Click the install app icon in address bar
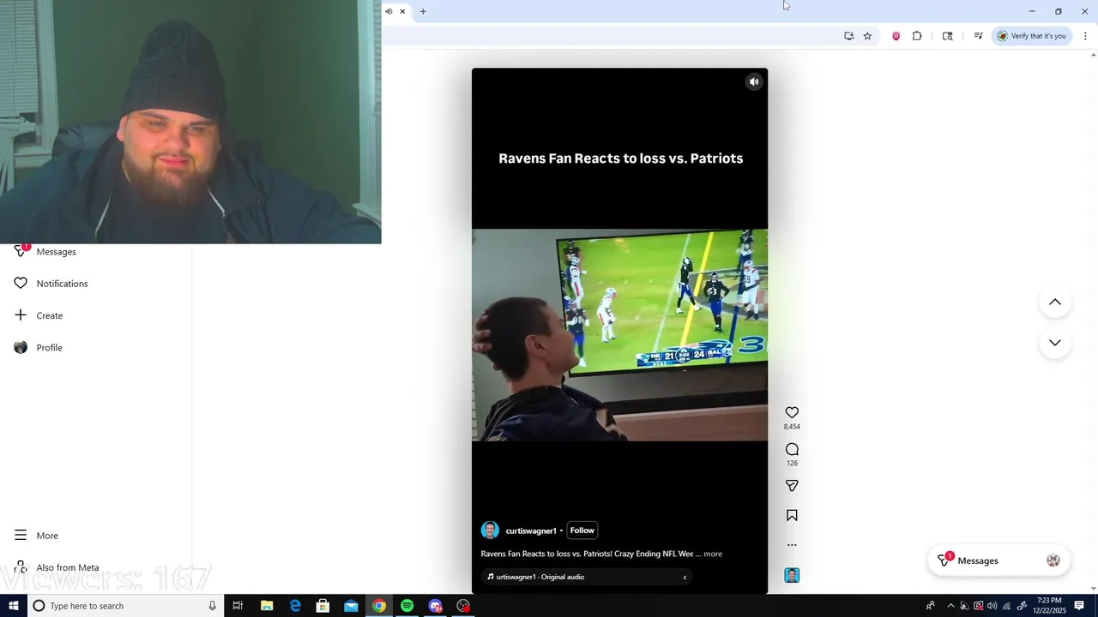Screen dimensions: 1098x617 coord(849,36)
